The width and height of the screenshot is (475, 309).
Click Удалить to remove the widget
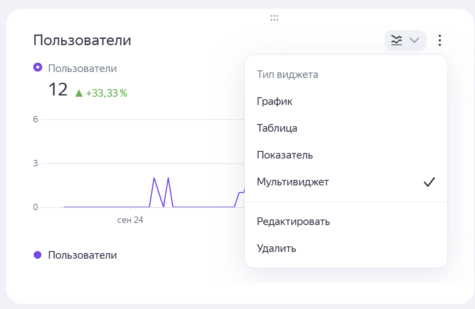point(276,248)
